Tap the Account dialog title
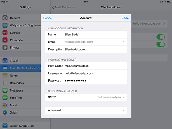172x129 pixels. (x=86, y=18)
